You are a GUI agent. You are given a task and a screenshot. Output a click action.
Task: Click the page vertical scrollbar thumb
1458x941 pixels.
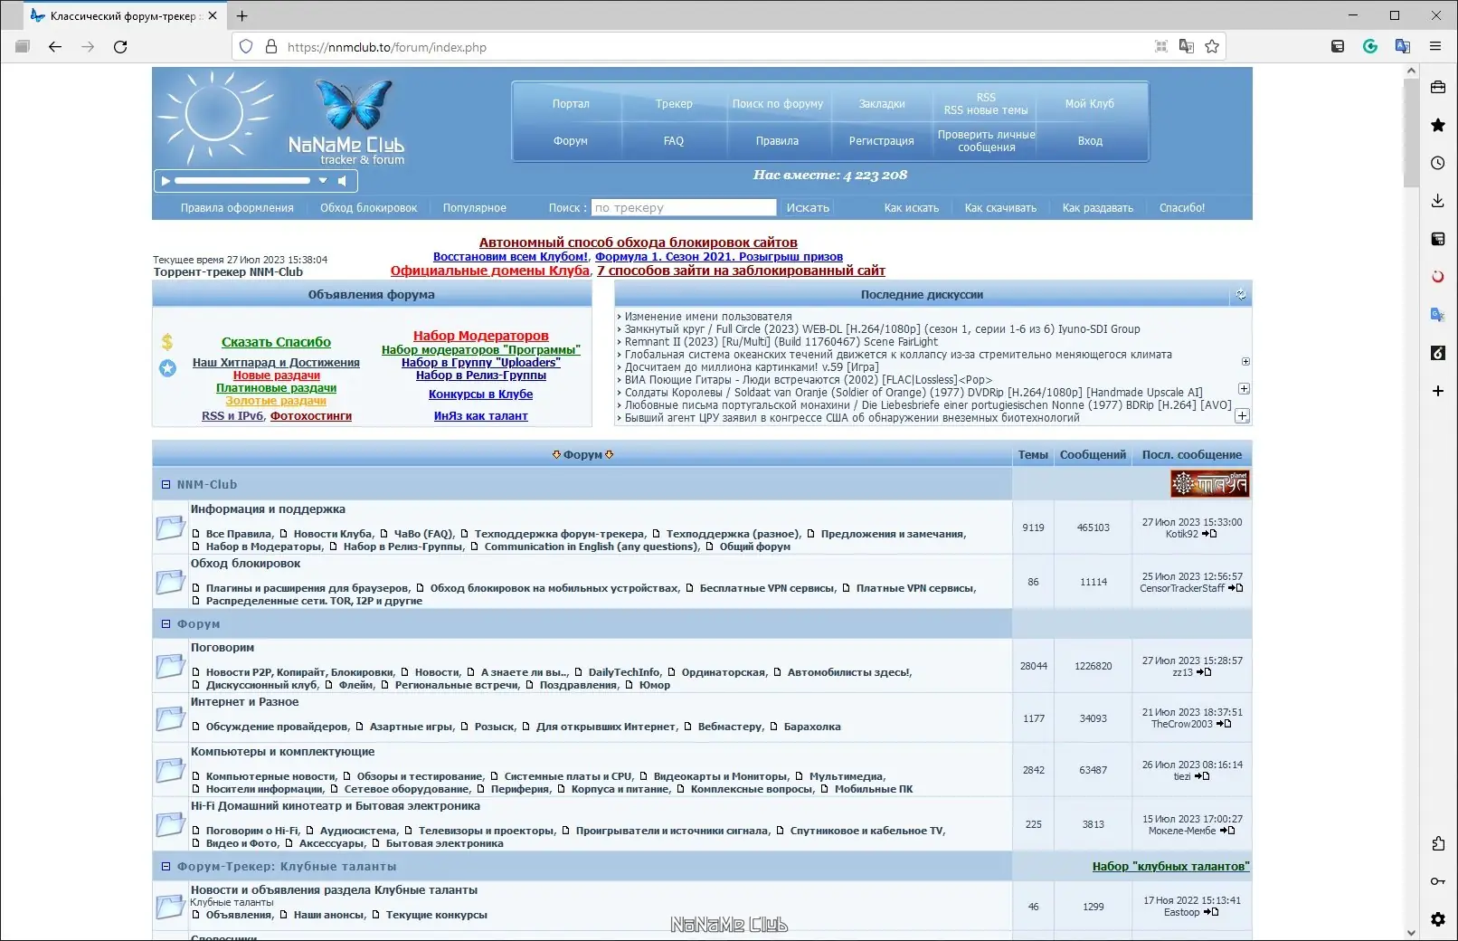(1411, 133)
